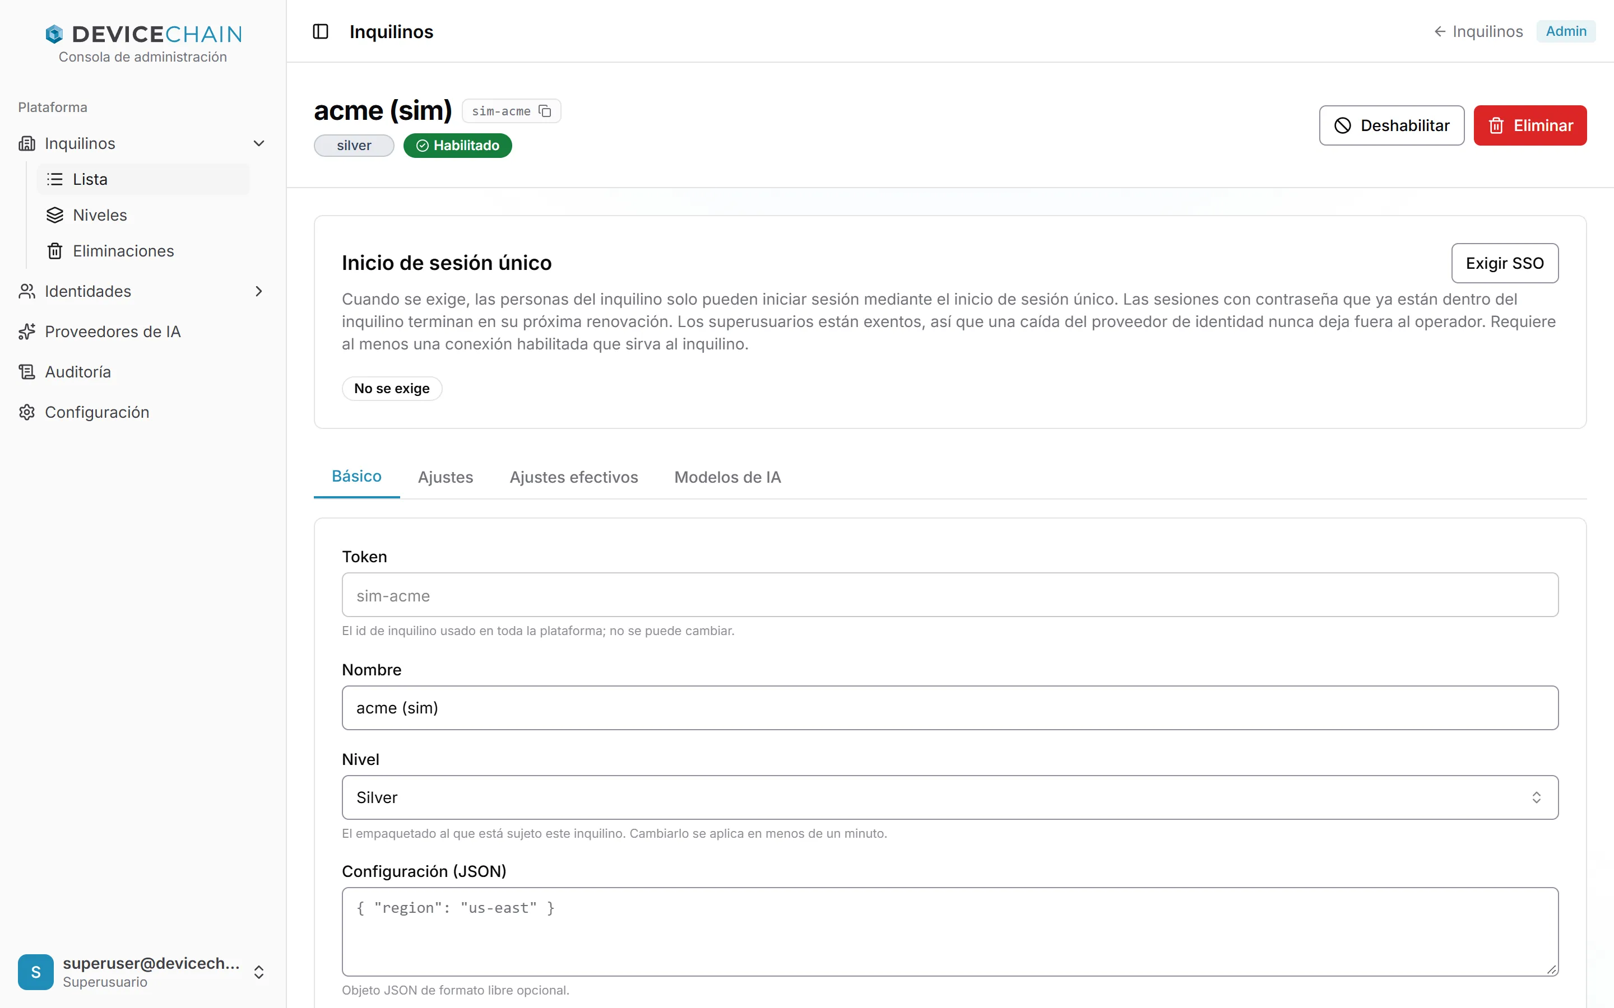Click the red Eliminar button
Screen dimensions: 1614x1008
click(x=1530, y=125)
